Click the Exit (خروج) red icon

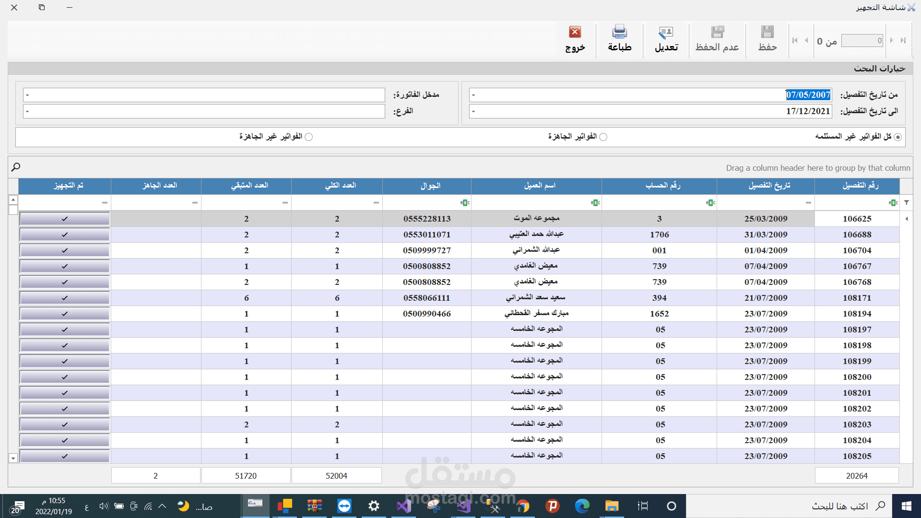pyautogui.click(x=575, y=33)
